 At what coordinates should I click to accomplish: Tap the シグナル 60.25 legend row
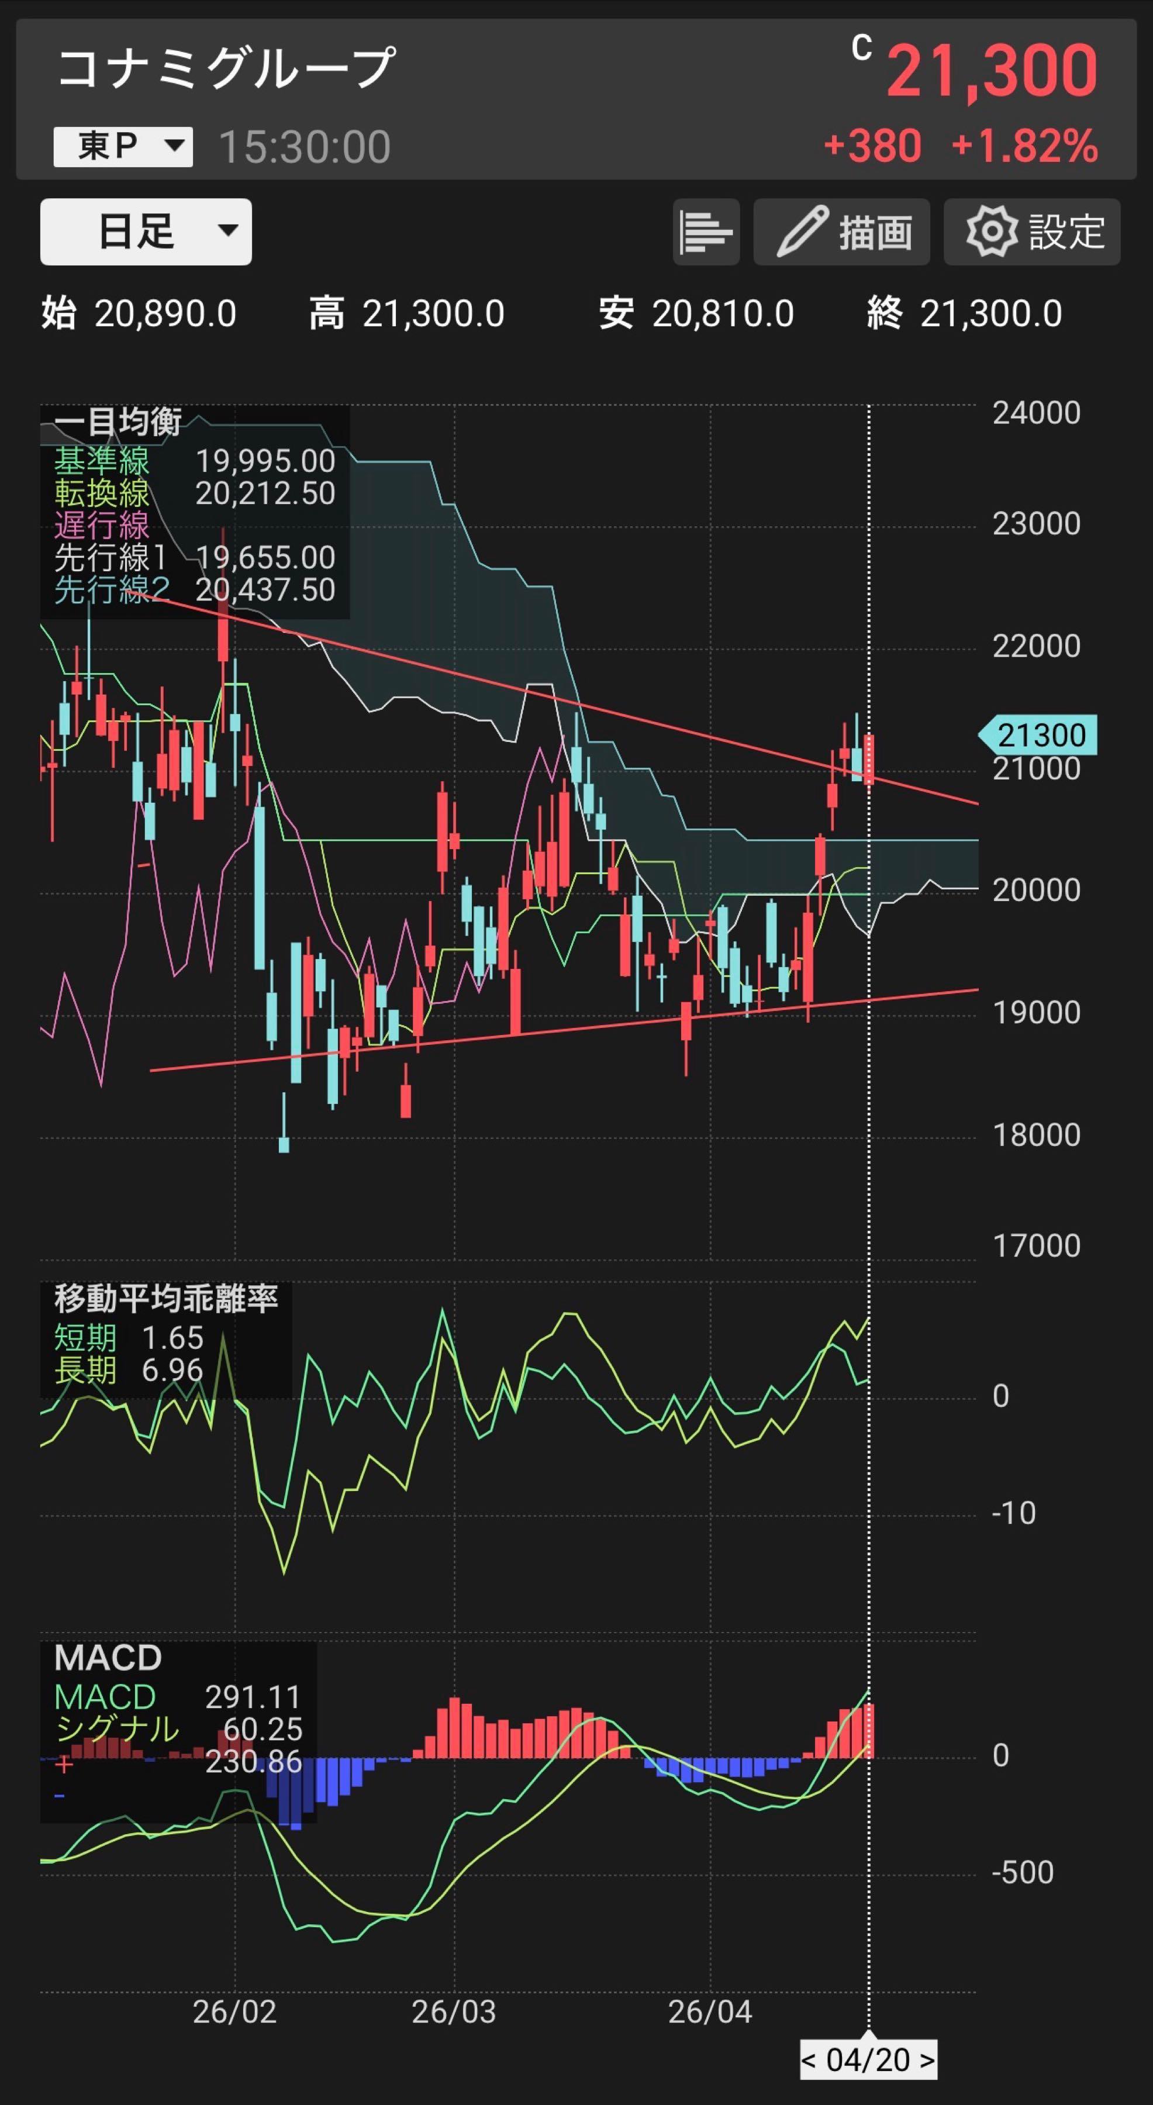tap(178, 1729)
